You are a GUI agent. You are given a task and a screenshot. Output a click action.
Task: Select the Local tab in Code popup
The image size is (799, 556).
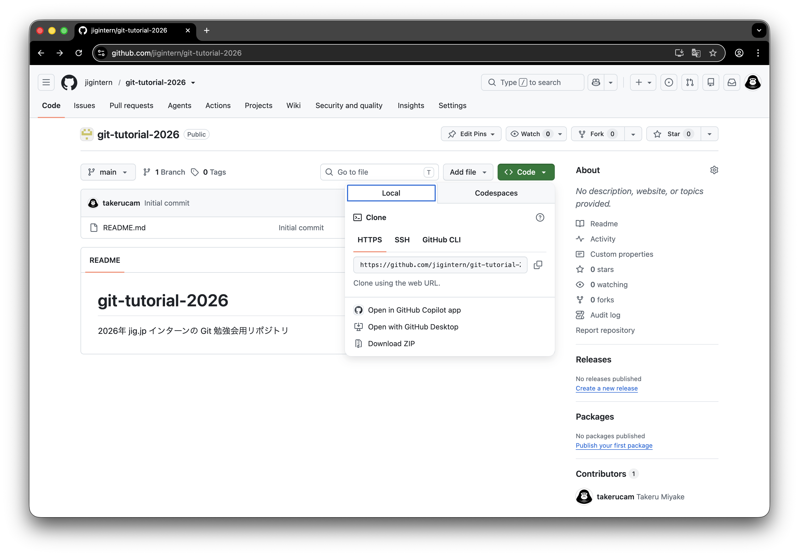(391, 193)
